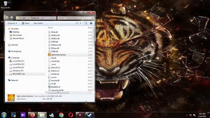This screenshot has height=118, width=210.
Task: Open the Organize dropdown menu
Action: [x=12, y=23]
